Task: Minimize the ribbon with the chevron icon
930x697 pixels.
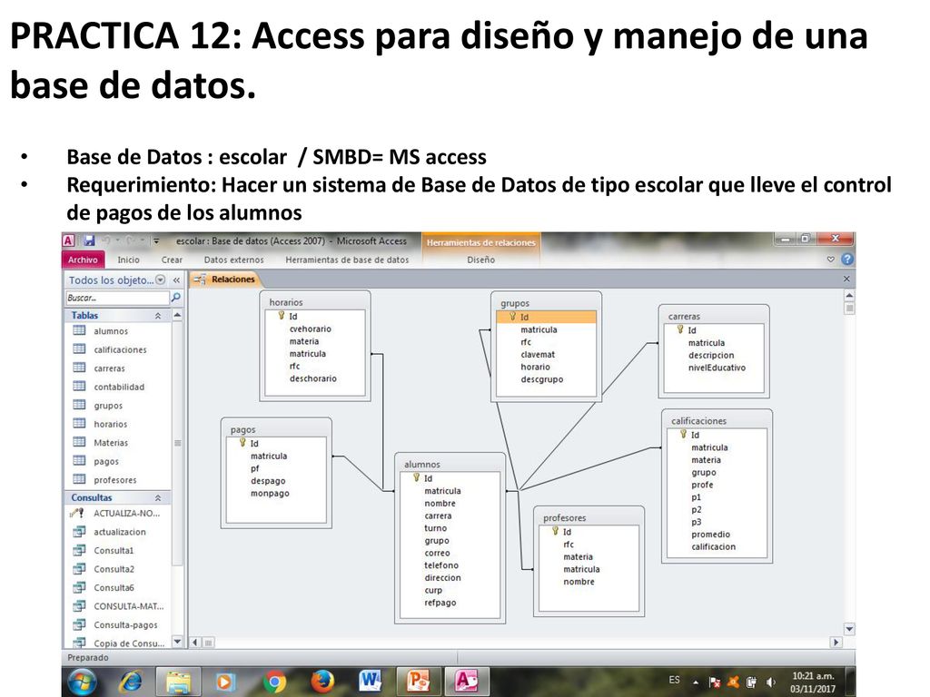Action: tap(831, 260)
